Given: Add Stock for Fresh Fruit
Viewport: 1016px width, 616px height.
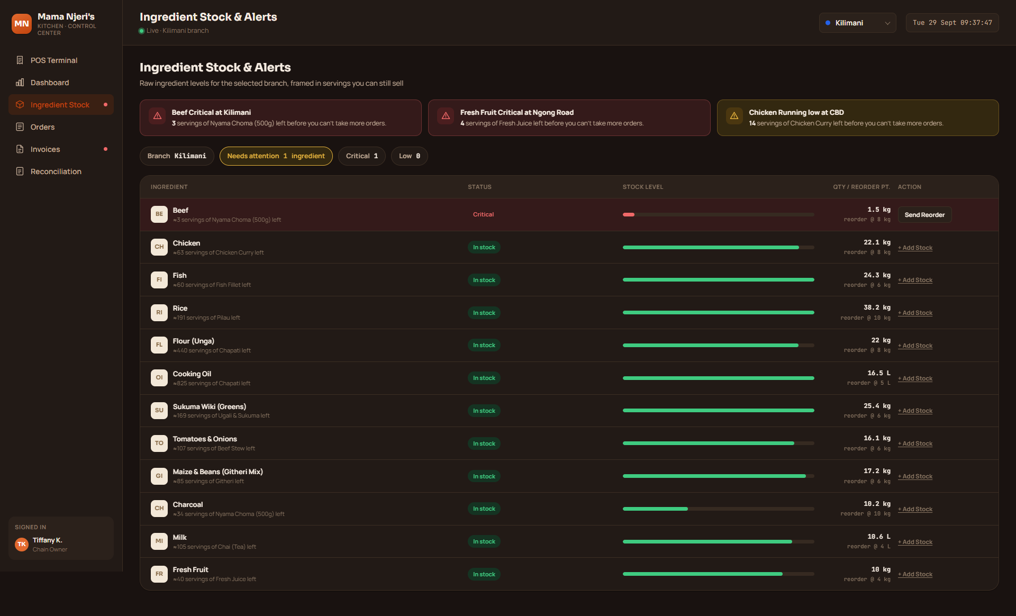Looking at the screenshot, I should coord(915,574).
